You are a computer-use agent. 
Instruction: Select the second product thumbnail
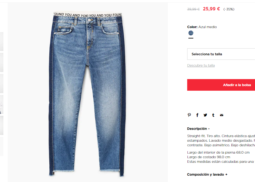(2, 62)
